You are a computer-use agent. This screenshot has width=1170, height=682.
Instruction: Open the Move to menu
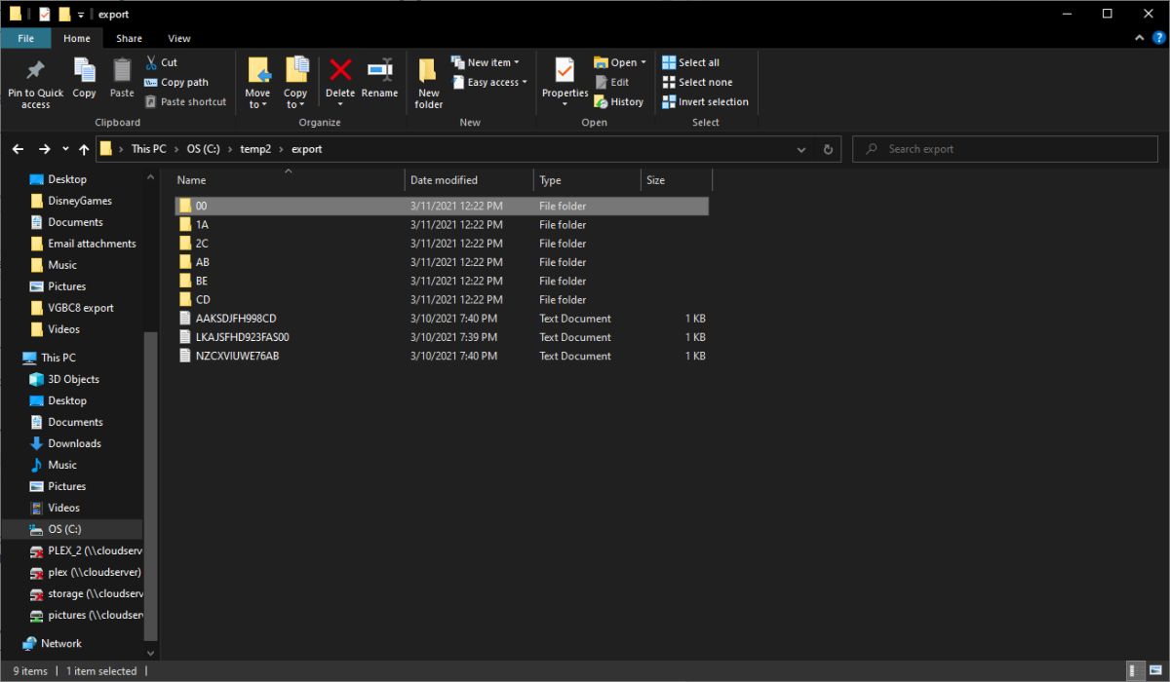(x=258, y=83)
